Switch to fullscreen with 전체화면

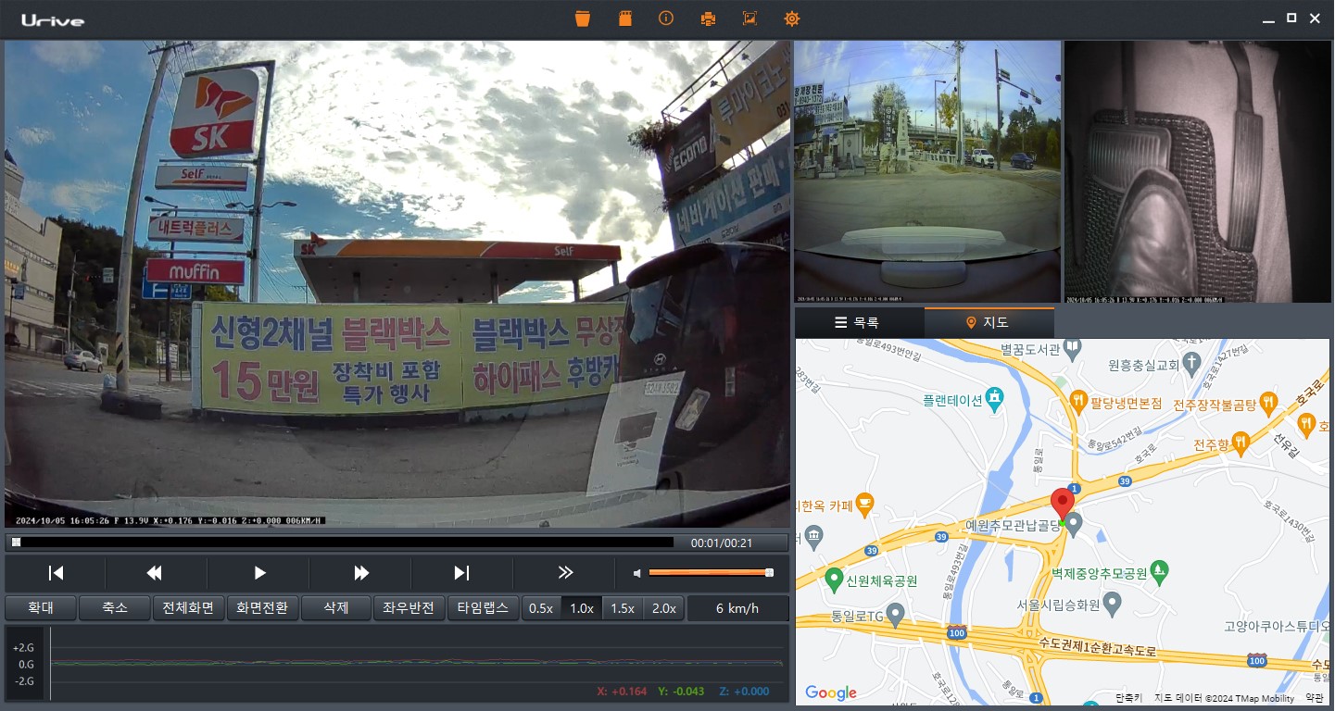[x=188, y=608]
